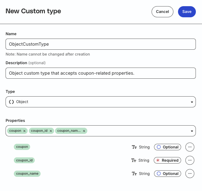Save the new custom type
This screenshot has width=202, height=191.
pyautogui.click(x=187, y=12)
